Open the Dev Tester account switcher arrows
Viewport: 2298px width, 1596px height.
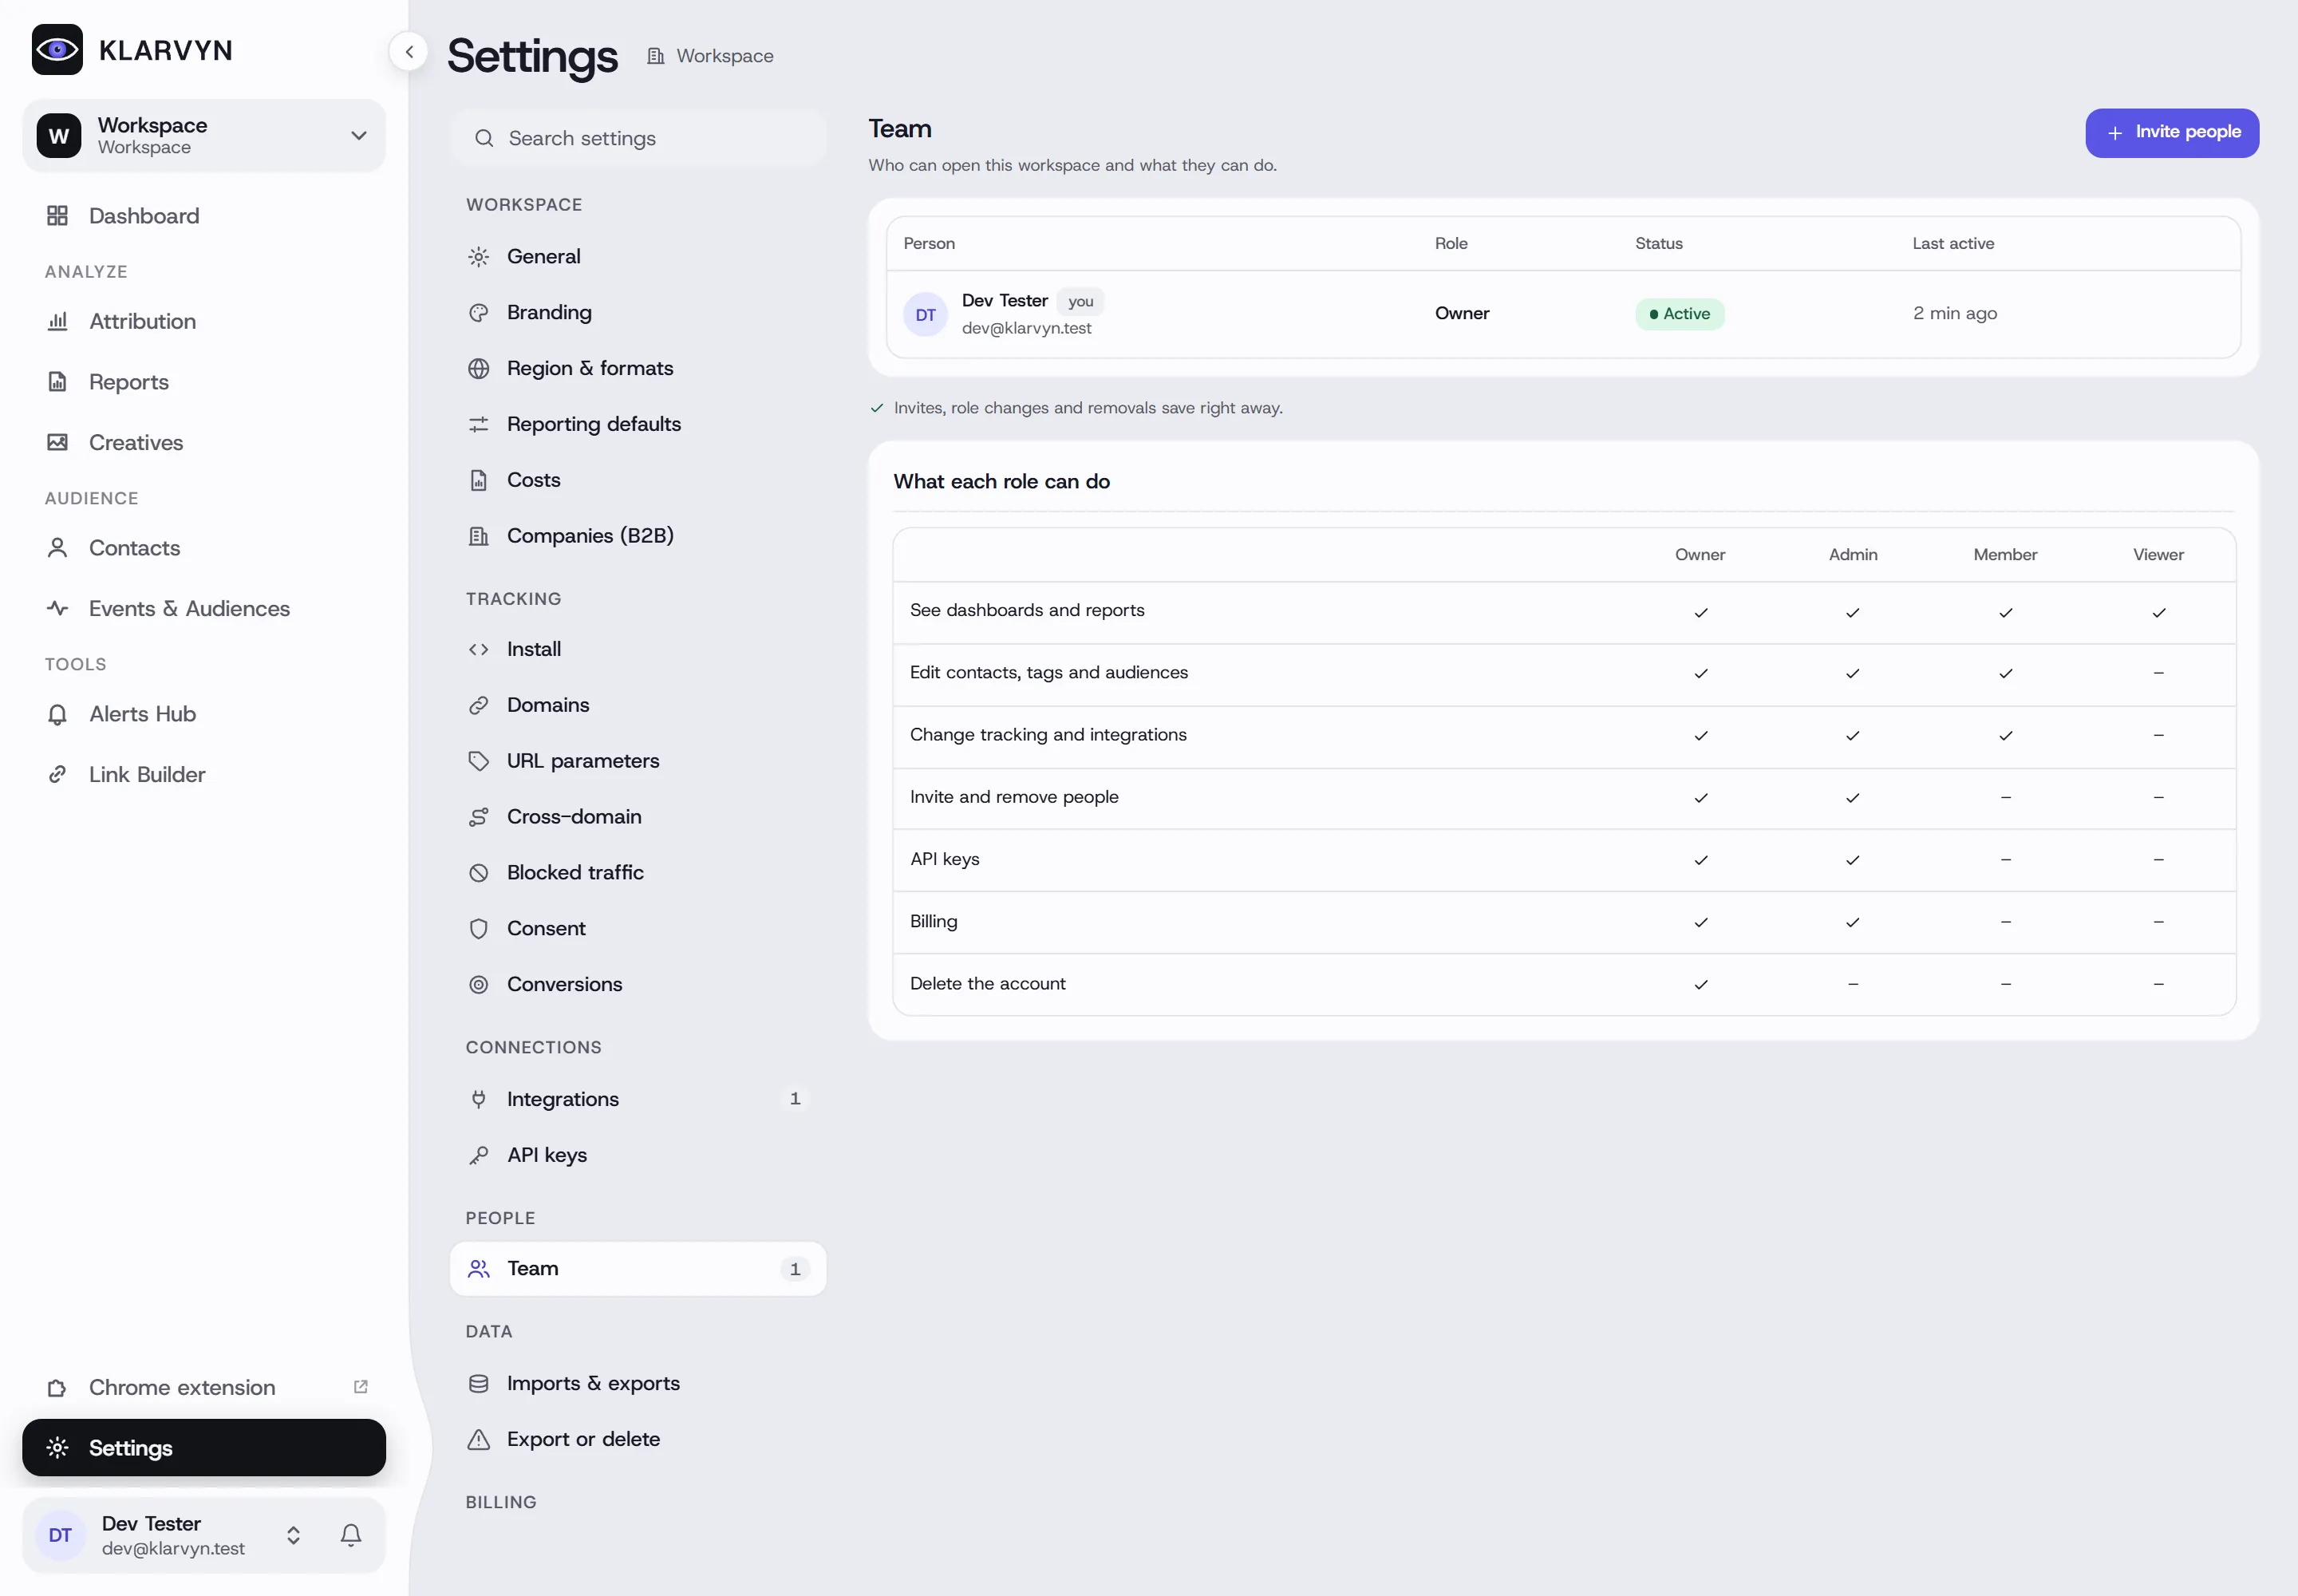(293, 1535)
